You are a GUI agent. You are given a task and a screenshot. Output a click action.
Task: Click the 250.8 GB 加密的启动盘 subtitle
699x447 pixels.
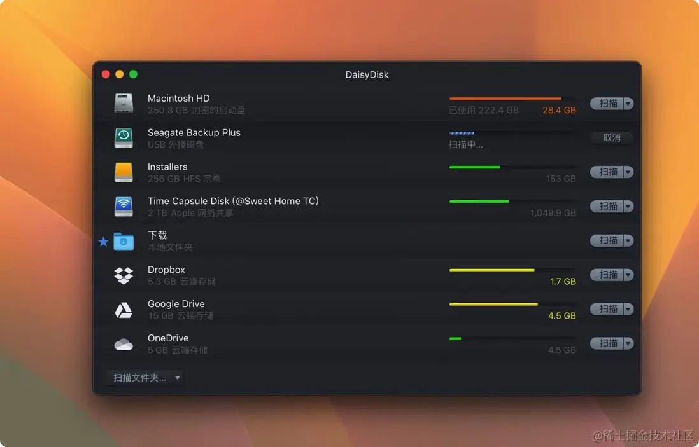point(196,110)
